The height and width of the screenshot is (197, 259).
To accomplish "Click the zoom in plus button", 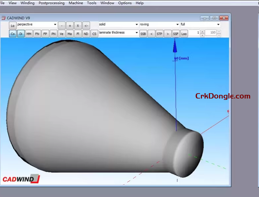I will tap(70, 25).
